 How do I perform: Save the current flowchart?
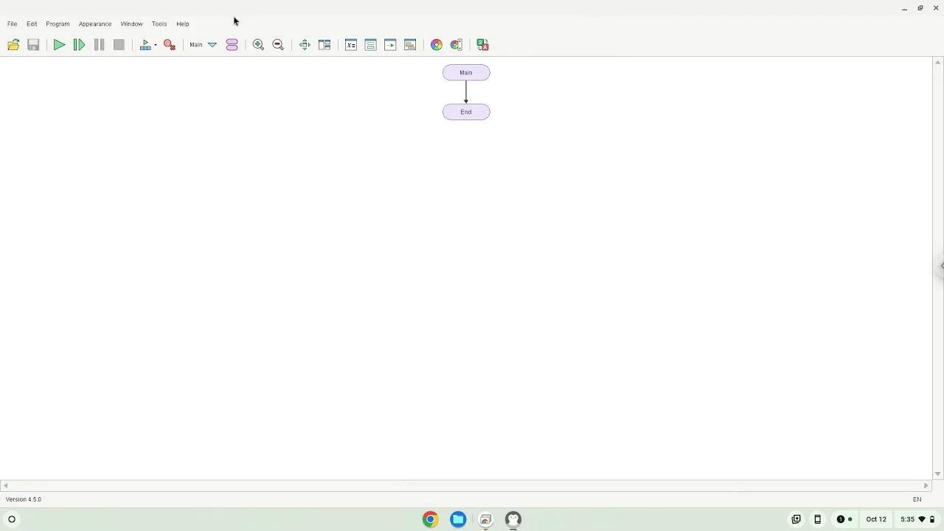click(33, 44)
